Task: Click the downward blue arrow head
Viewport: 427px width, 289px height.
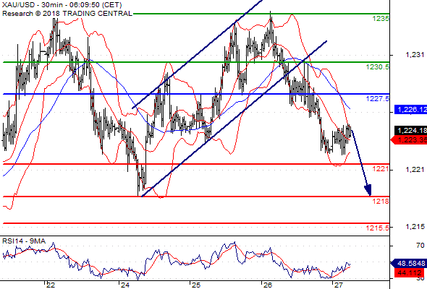Action: [368, 190]
